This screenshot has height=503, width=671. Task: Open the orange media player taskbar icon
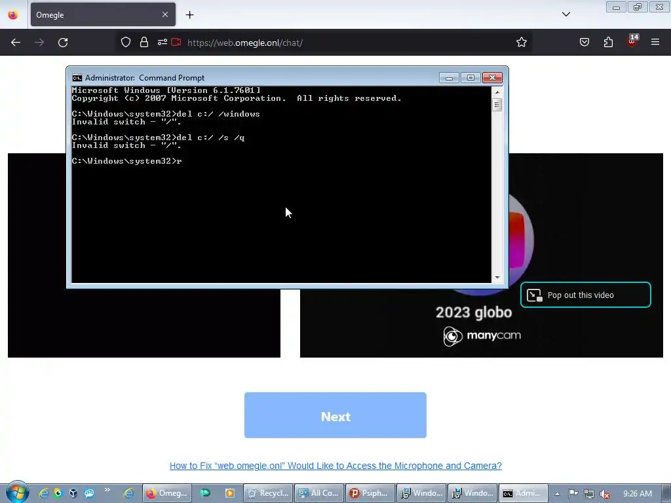tap(230, 493)
